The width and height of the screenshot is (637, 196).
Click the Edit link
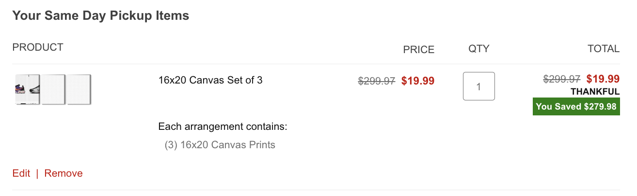(21, 173)
